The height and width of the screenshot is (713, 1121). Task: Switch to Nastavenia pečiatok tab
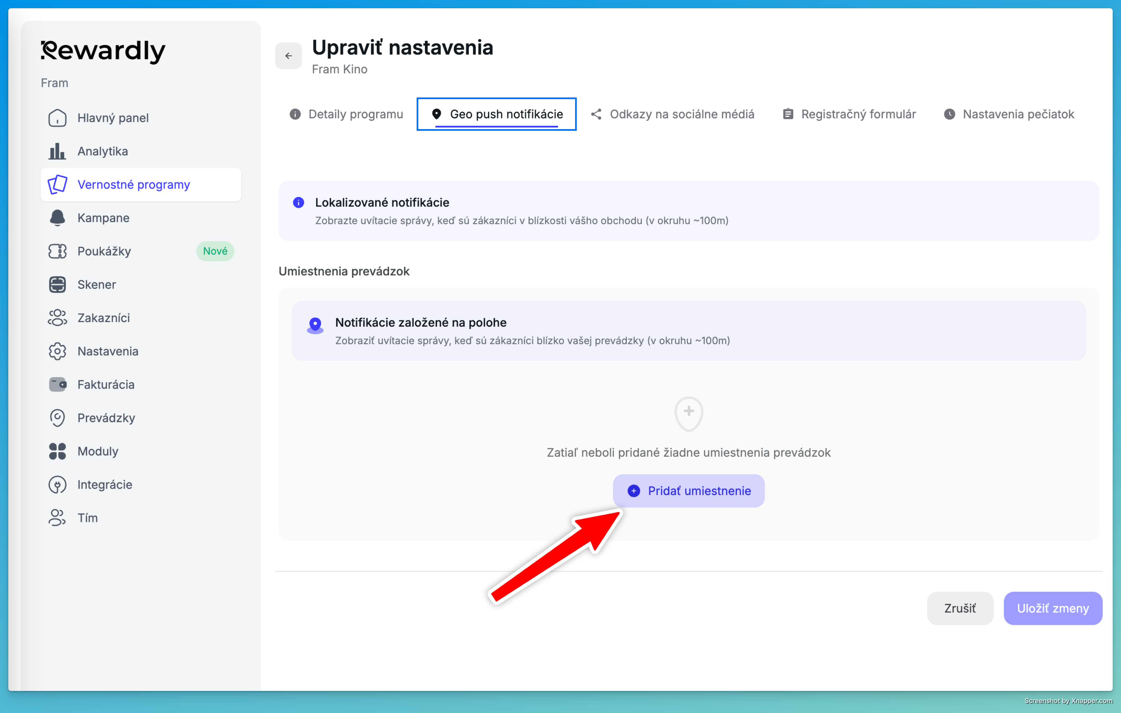(1009, 115)
